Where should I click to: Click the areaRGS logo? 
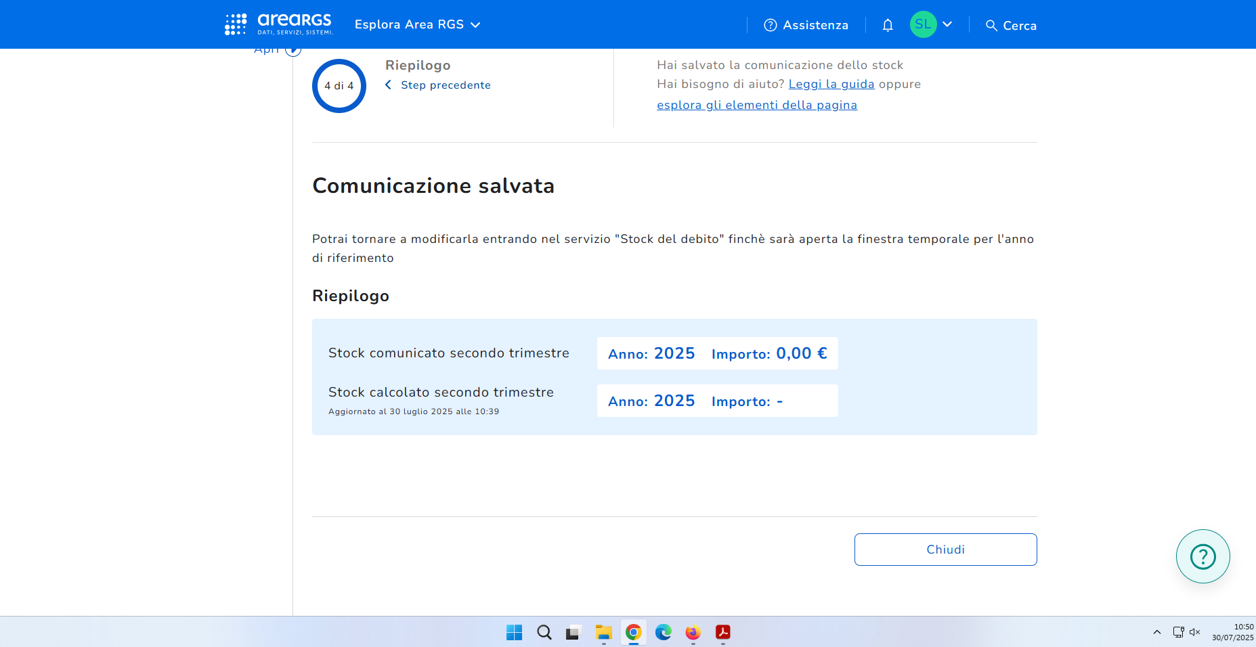[278, 24]
